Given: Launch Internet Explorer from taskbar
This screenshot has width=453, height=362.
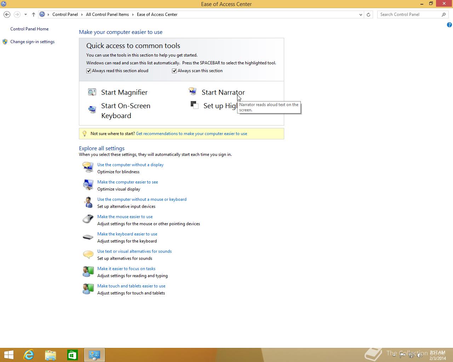Looking at the screenshot, I should [x=29, y=355].
